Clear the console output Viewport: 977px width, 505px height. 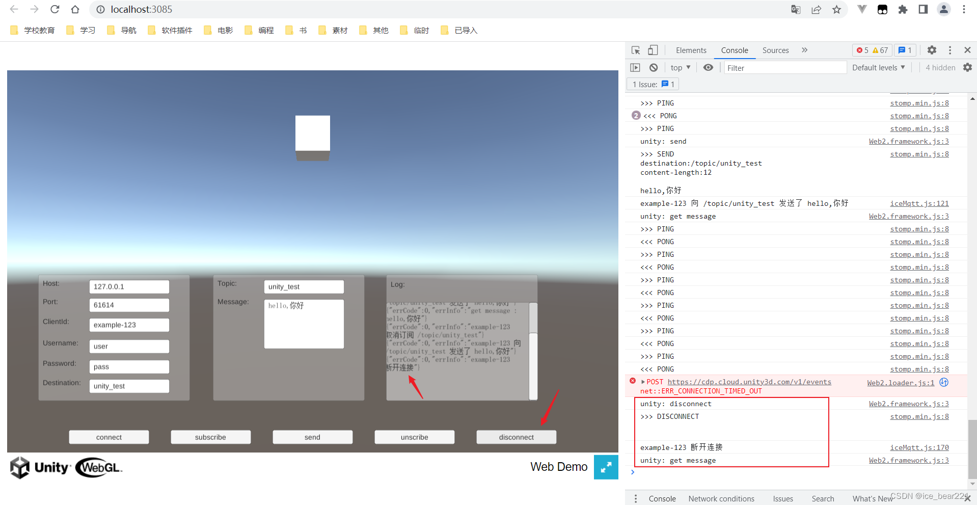point(653,67)
